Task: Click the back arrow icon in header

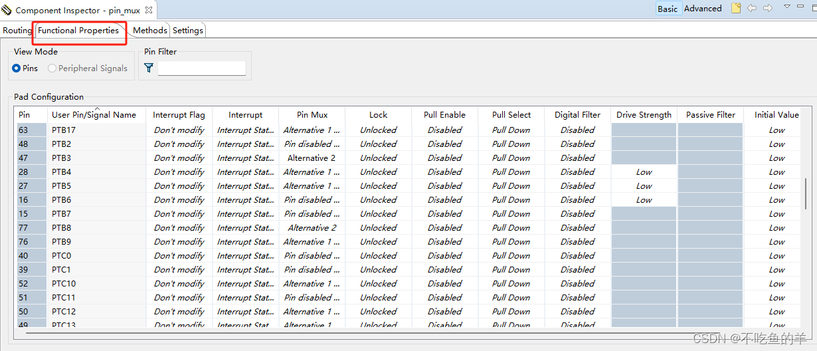Action: 752,8
